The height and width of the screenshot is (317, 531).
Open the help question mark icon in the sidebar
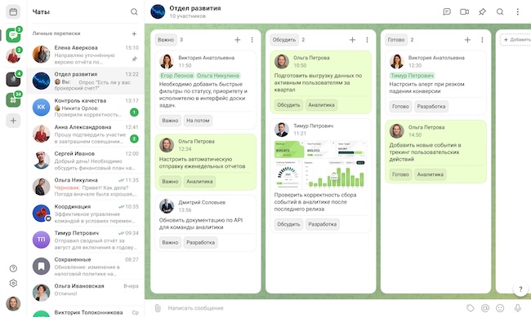[x=13, y=268]
